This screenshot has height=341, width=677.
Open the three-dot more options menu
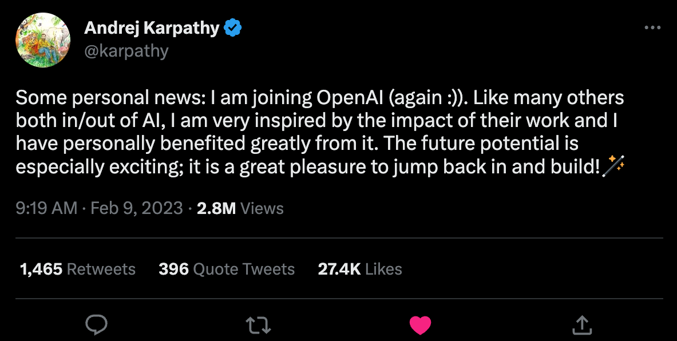click(x=652, y=27)
